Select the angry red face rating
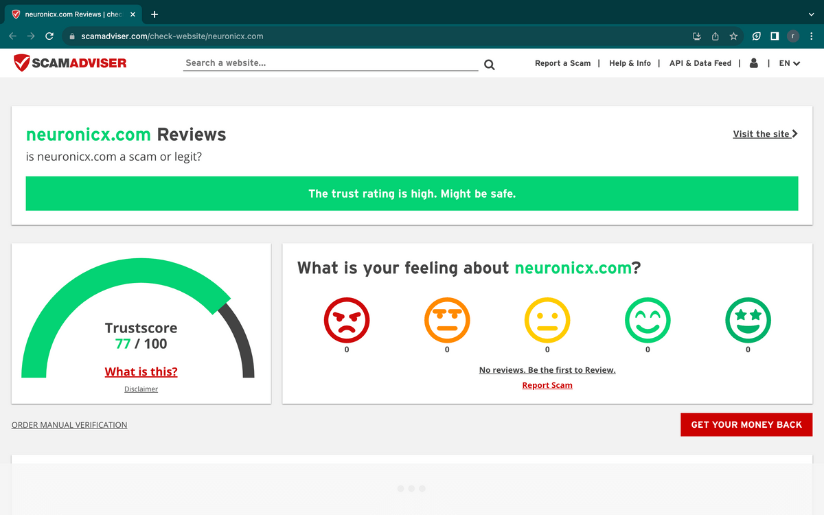This screenshot has width=824, height=515. (x=347, y=320)
